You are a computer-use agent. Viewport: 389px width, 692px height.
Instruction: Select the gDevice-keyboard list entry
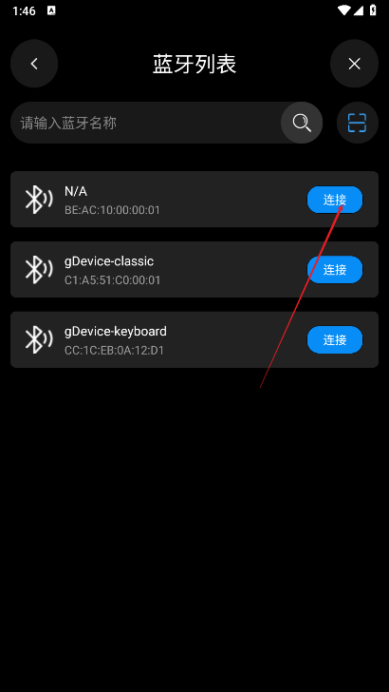194,340
